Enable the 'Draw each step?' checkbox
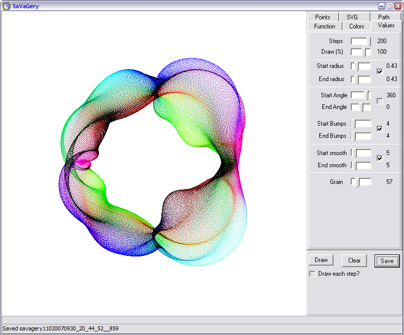Screen dimensions: 404x335 point(313,274)
